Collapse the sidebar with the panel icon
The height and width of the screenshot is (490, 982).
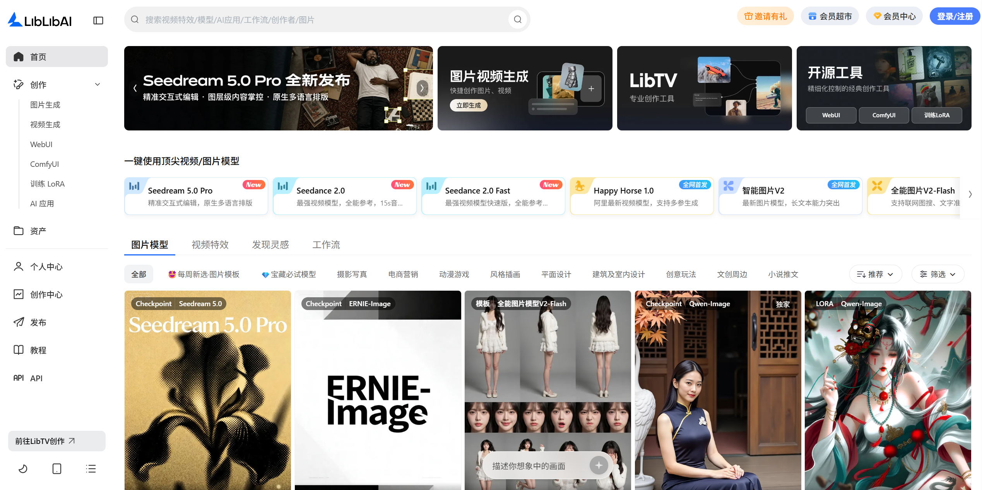[x=98, y=21]
